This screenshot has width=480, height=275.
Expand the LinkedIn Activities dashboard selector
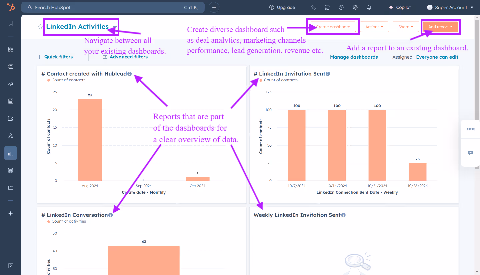coord(115,27)
